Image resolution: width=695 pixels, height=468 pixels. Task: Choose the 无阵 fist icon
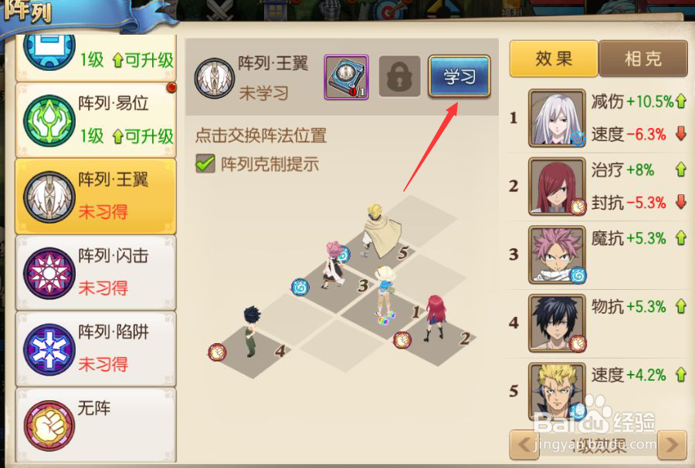tap(49, 426)
